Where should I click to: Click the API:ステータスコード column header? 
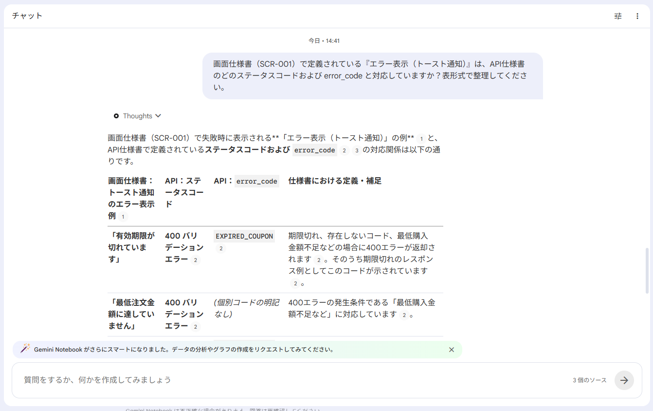pos(184,192)
